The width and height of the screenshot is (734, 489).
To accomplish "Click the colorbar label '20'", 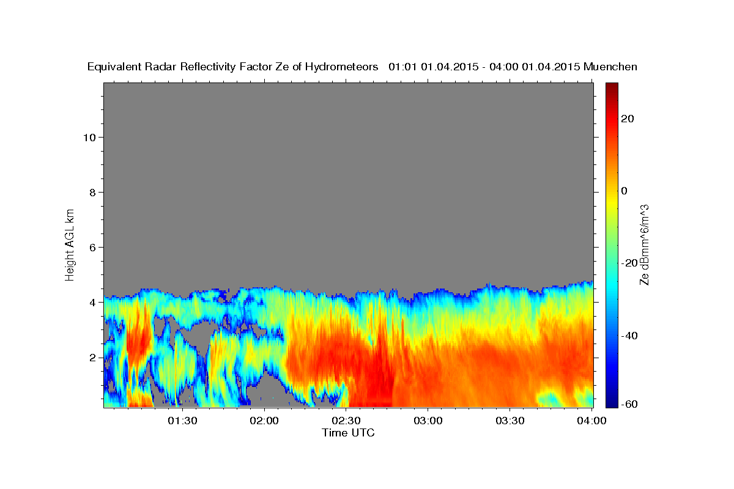I will tap(628, 119).
